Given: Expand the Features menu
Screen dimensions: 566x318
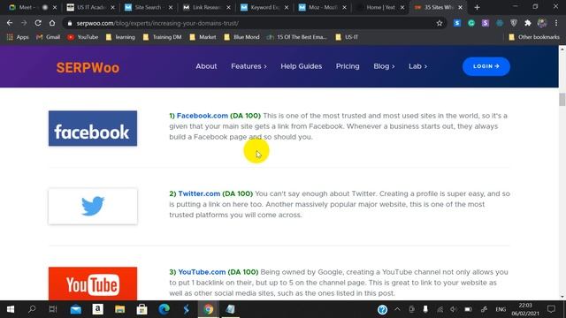Looking at the screenshot, I should [249, 66].
